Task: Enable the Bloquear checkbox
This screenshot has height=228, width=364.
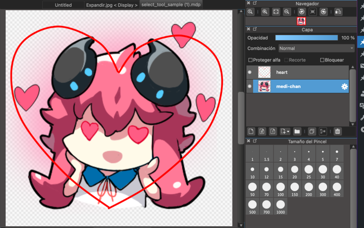Action: (x=322, y=60)
